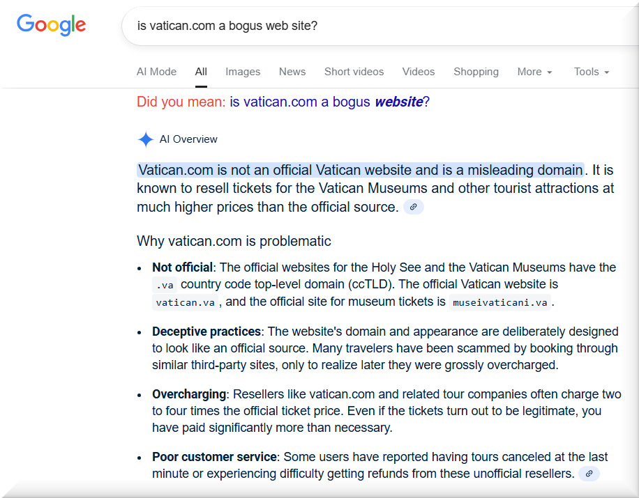This screenshot has width=639, height=498.
Task: Go to the News tab
Action: pyautogui.click(x=292, y=72)
